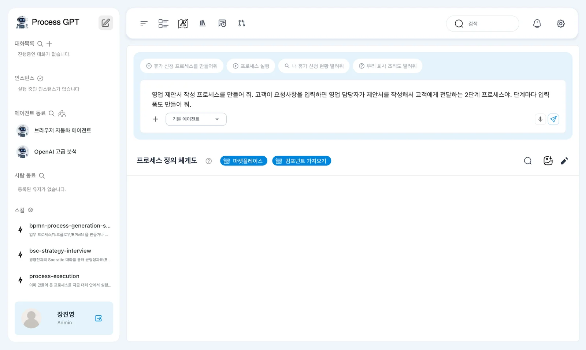Image resolution: width=586 pixels, height=350 pixels.
Task: Open the bpmn-process-generation skill
Action: coord(64,230)
